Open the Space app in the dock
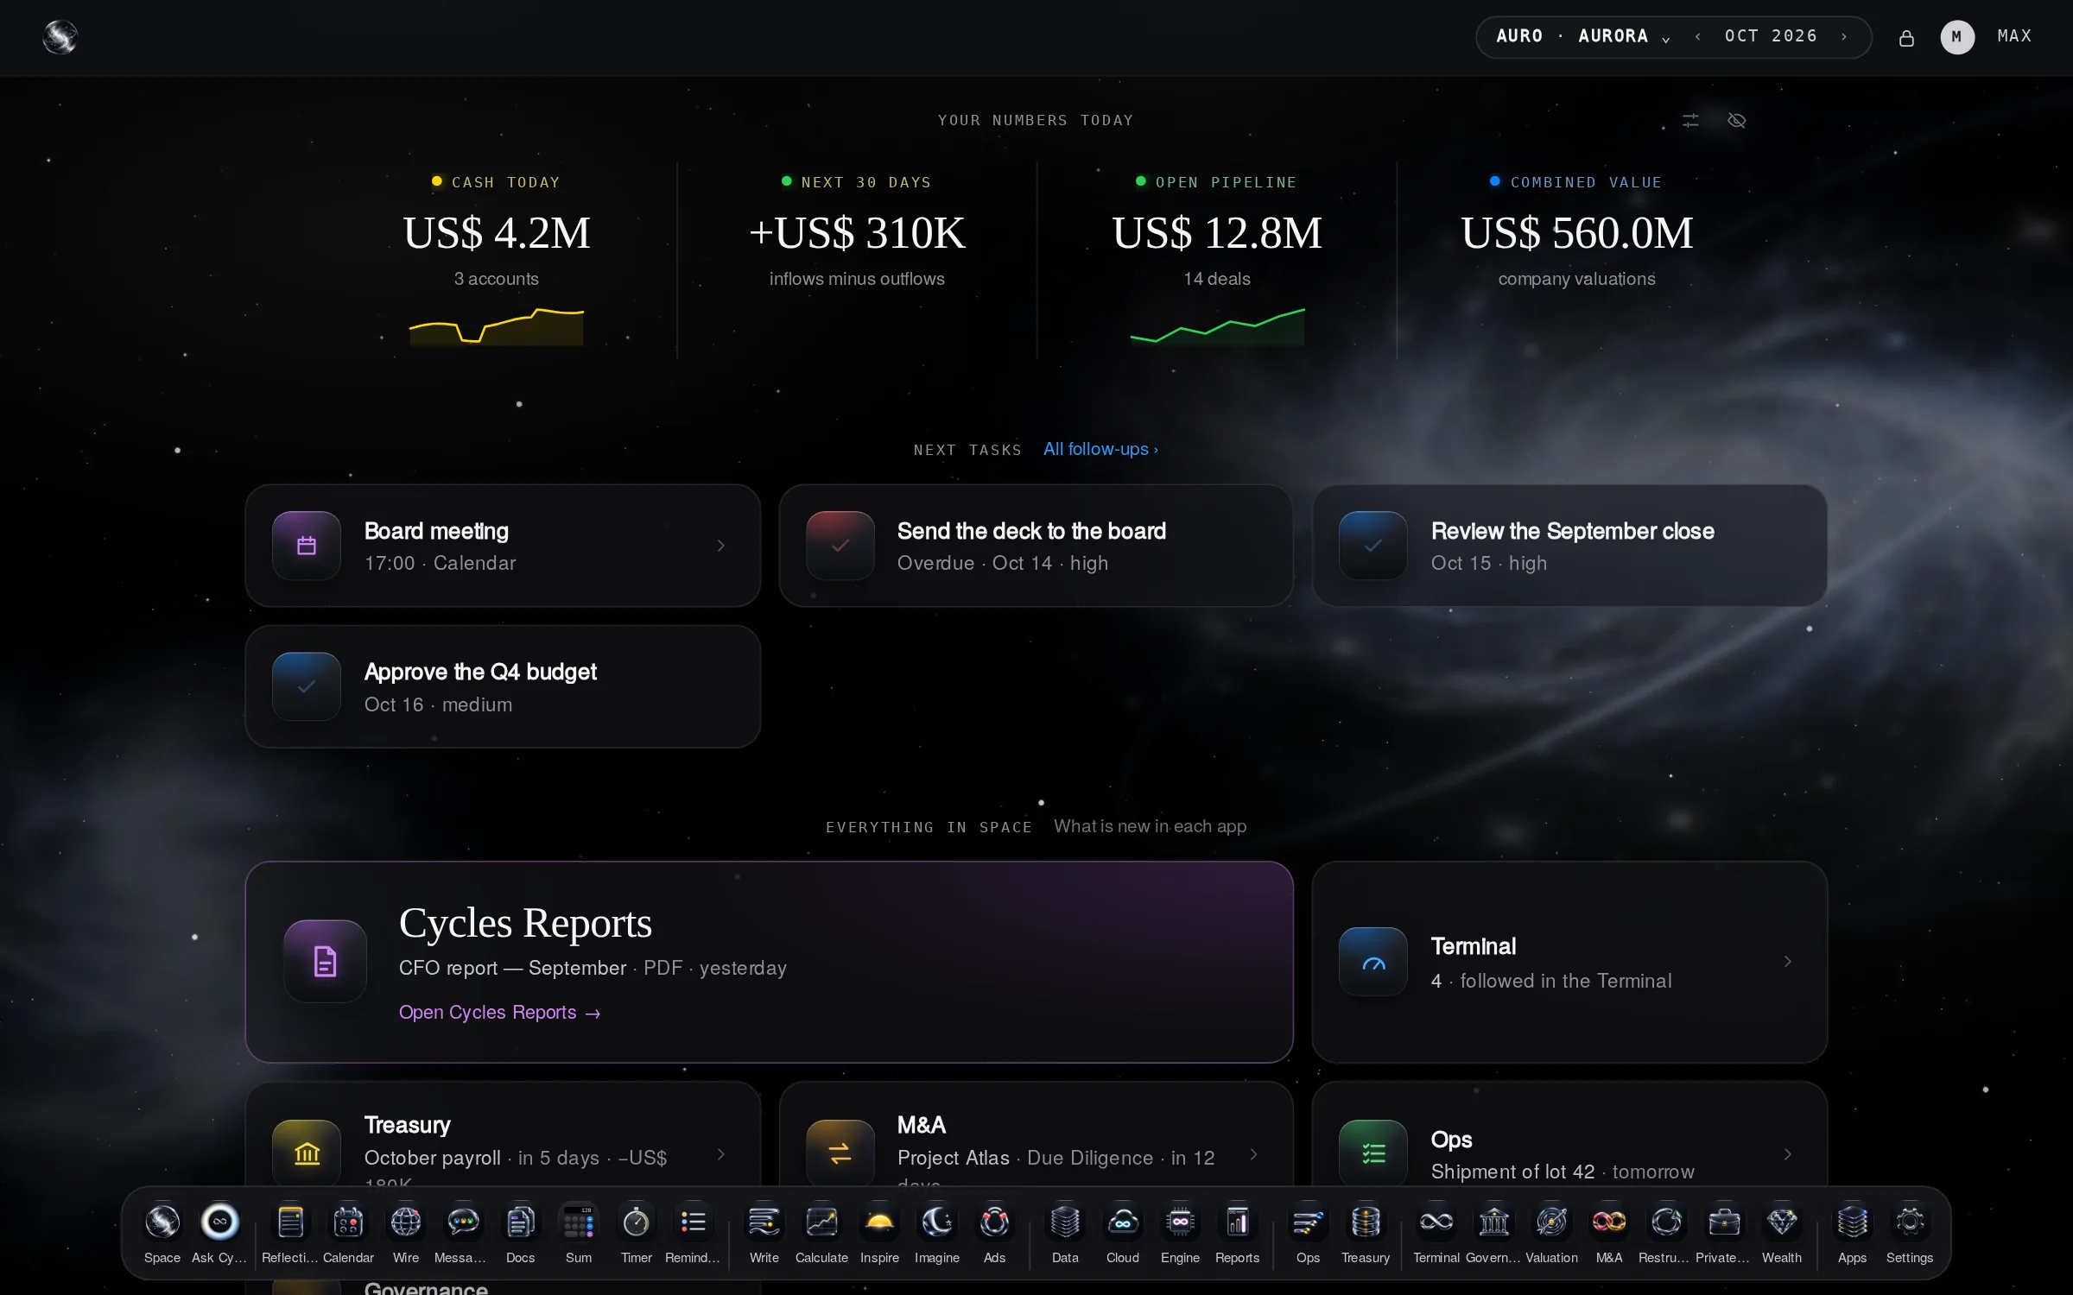The height and width of the screenshot is (1295, 2073). (162, 1222)
